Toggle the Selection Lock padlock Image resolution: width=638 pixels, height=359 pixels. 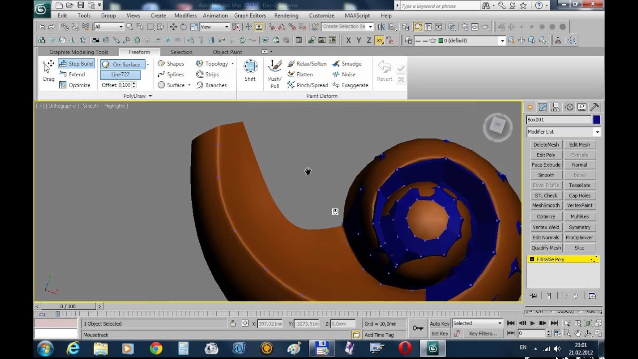pos(233,324)
